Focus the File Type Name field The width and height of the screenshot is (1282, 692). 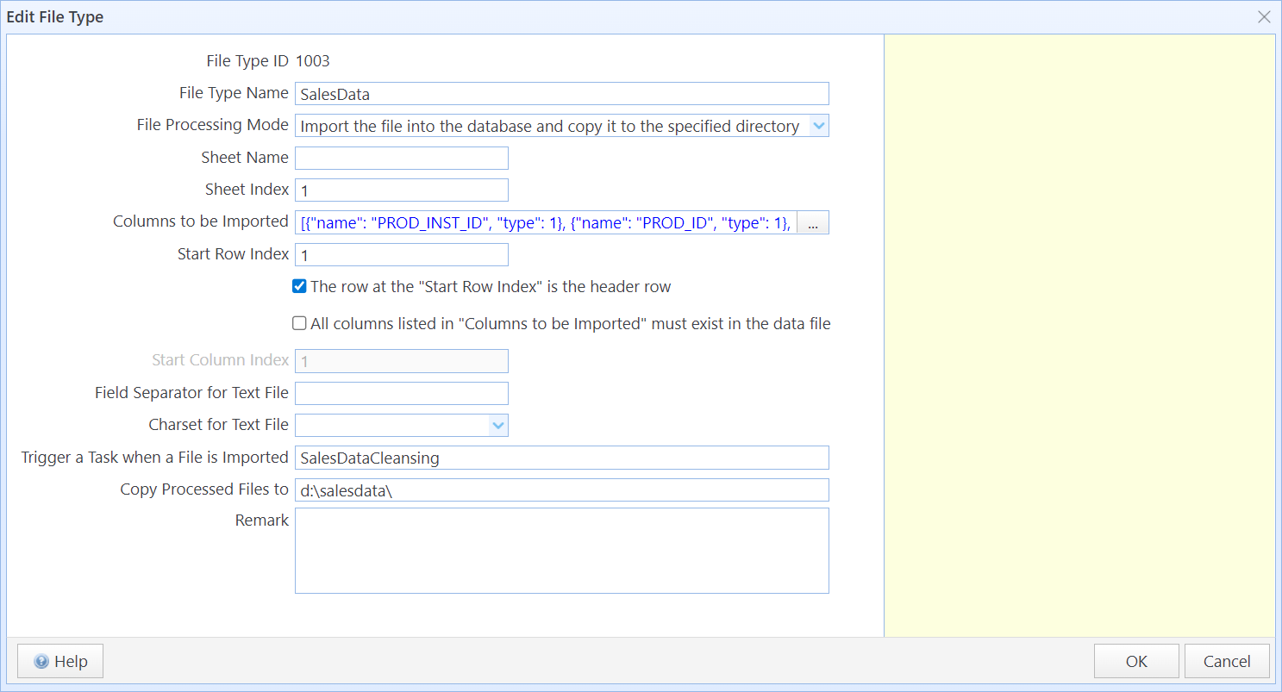click(x=561, y=94)
